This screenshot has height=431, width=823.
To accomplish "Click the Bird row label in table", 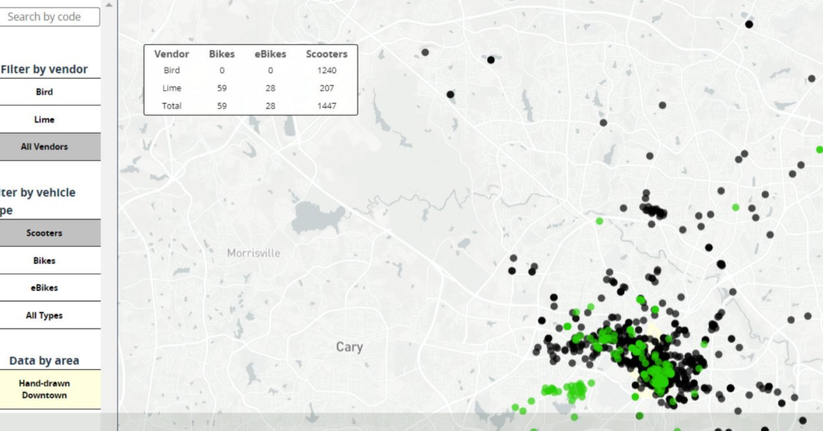I will tap(172, 70).
